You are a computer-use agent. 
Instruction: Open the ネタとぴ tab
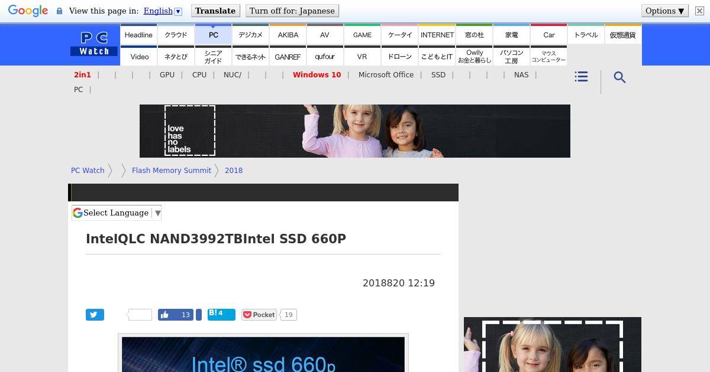(x=176, y=57)
